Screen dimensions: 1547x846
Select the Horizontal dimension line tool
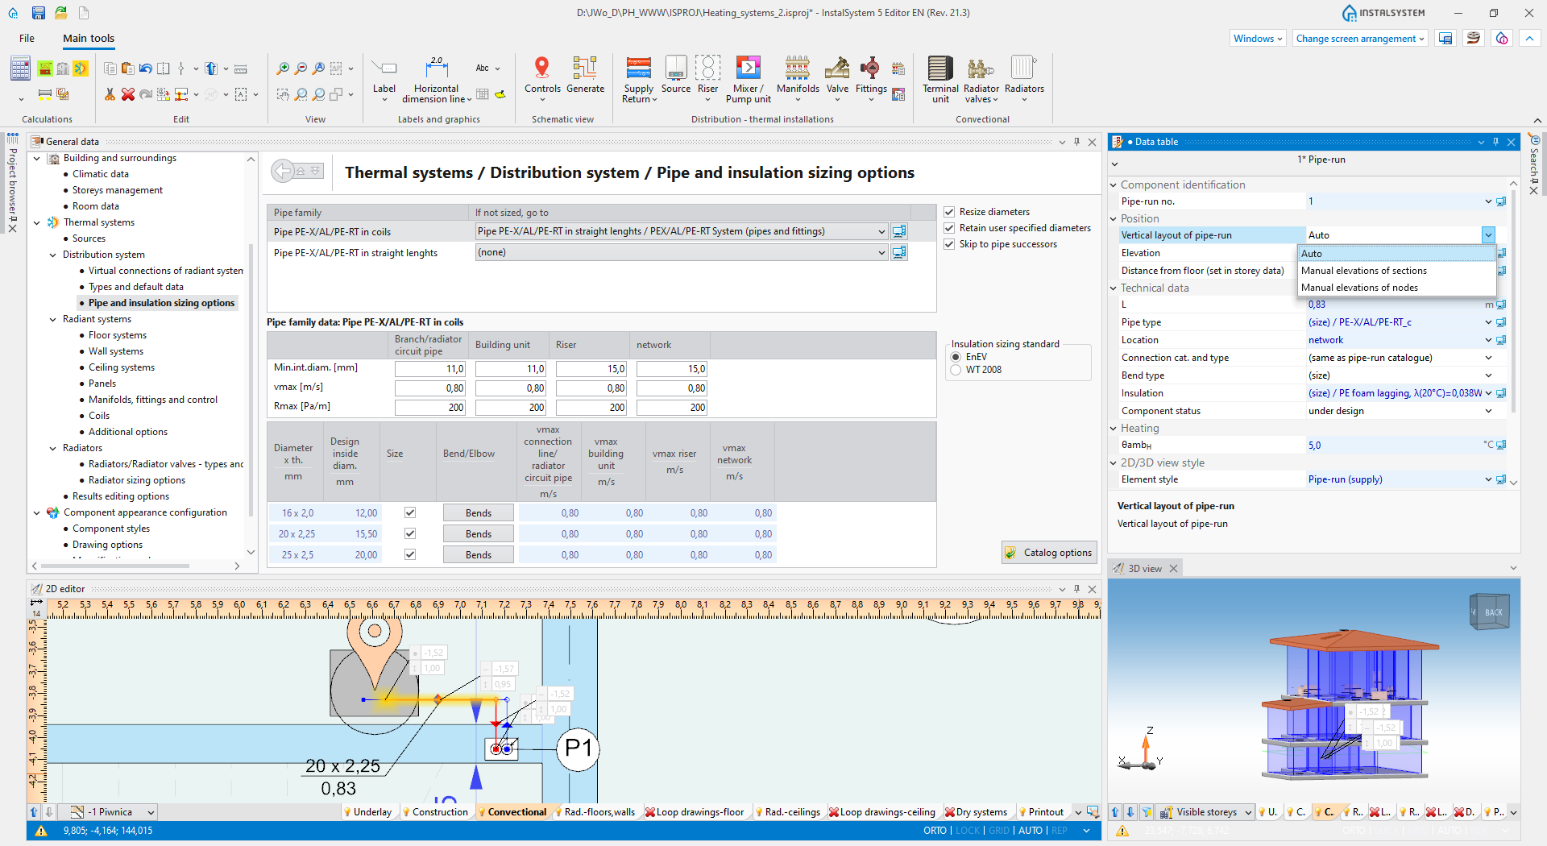[x=436, y=79]
